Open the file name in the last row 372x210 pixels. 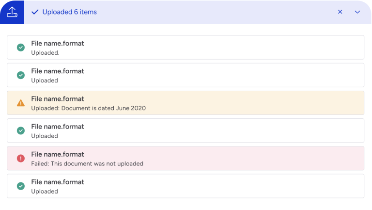(58, 182)
